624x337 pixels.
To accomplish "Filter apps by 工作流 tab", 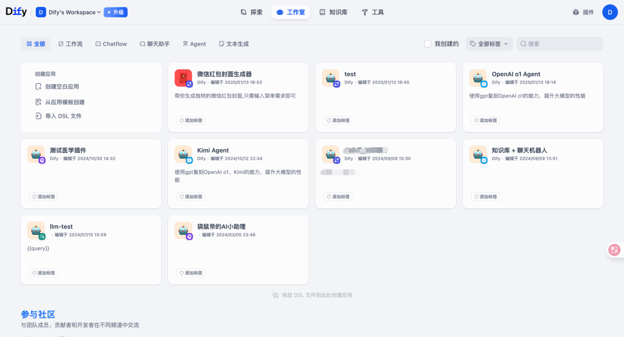I will (70, 44).
